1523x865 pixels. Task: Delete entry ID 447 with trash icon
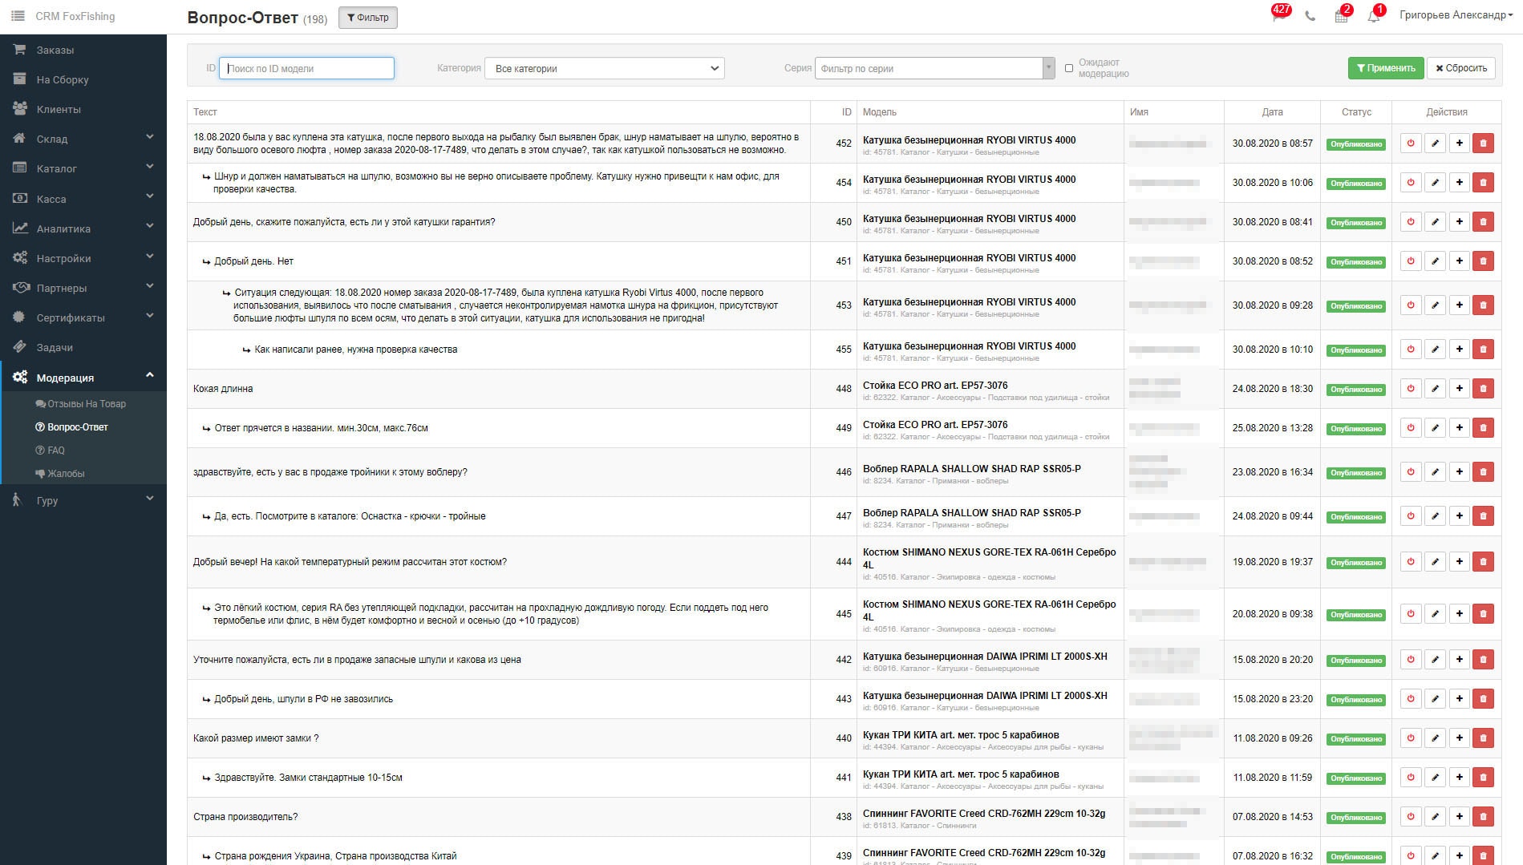1483,516
